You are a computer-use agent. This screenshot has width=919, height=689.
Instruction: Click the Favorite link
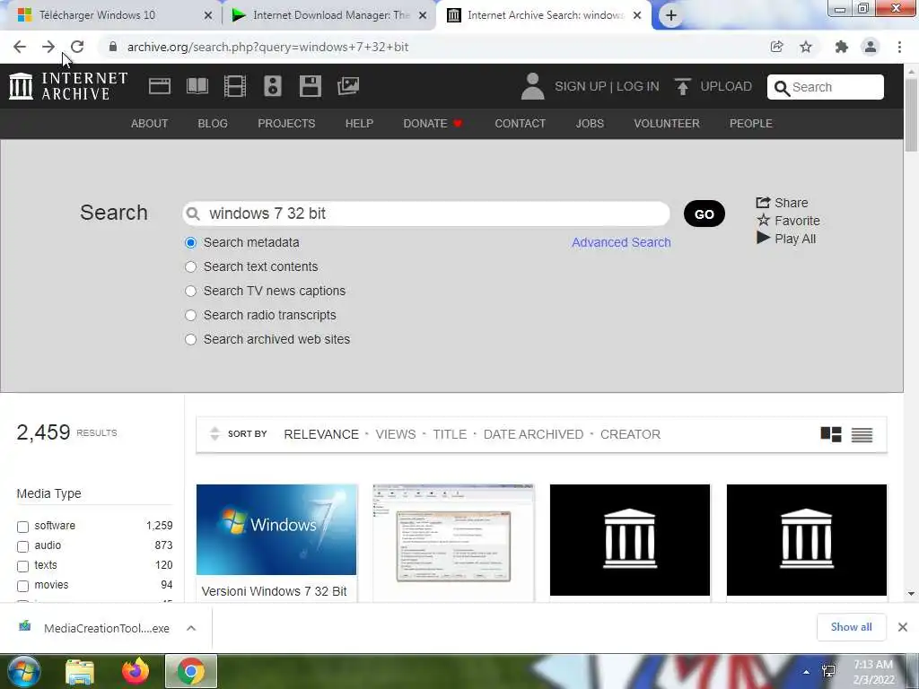pyautogui.click(x=788, y=221)
